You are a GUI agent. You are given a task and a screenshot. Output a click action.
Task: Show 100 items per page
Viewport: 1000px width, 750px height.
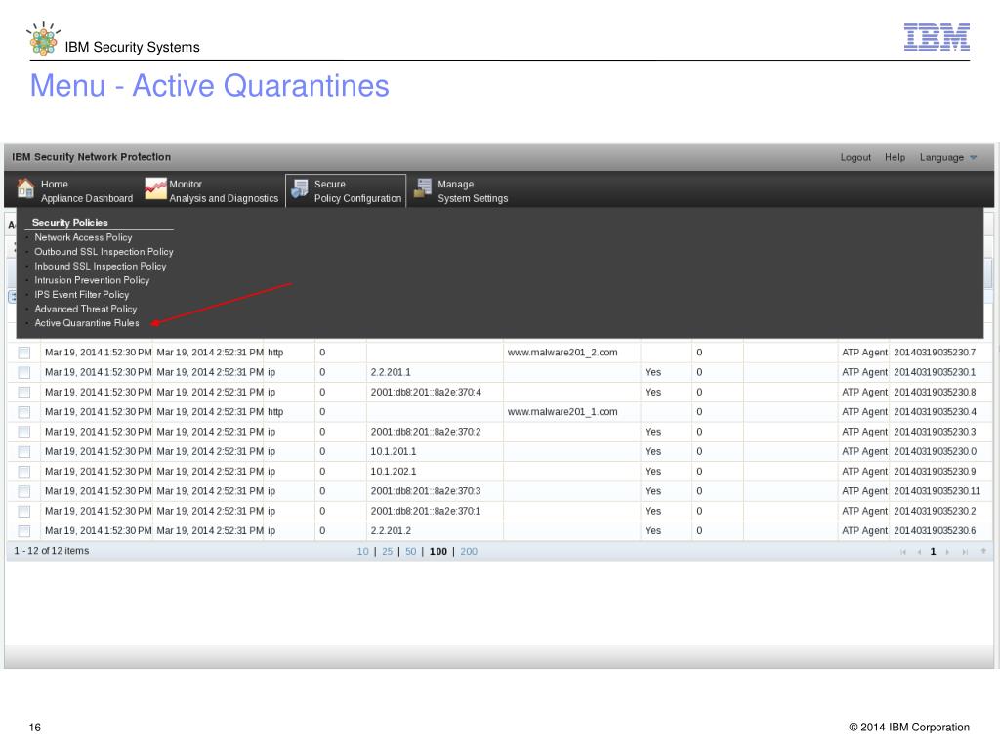click(438, 552)
